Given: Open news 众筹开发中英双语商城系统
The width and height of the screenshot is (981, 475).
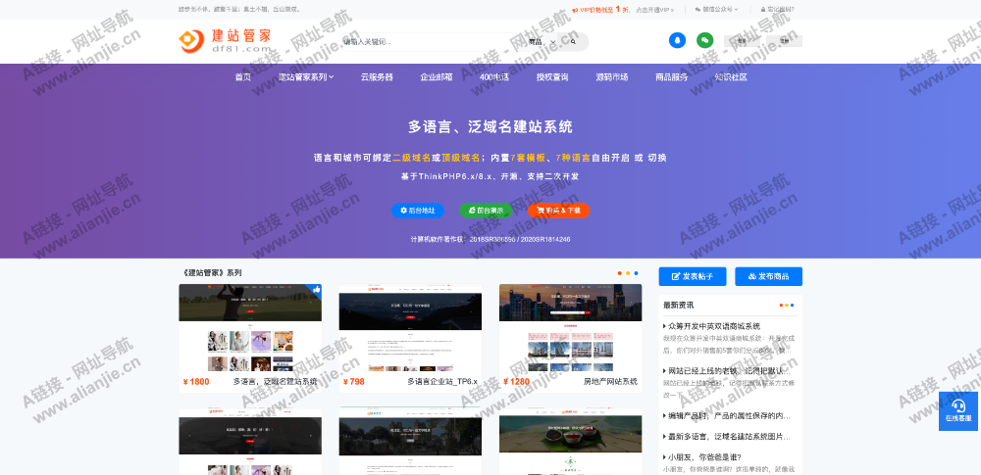Looking at the screenshot, I should [x=712, y=326].
